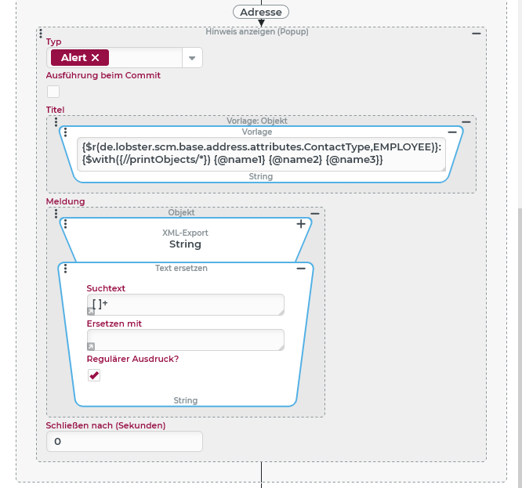The height and width of the screenshot is (488, 522).
Task: Select the Adresse node label
Action: pos(261,12)
